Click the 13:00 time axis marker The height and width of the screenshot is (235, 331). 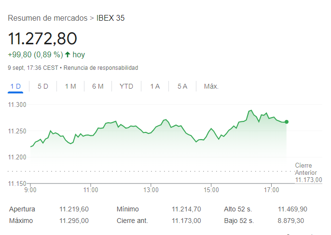[151, 190]
